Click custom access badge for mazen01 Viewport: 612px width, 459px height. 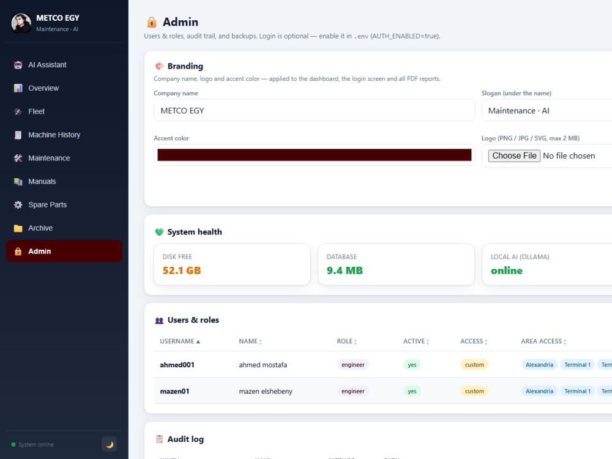click(x=474, y=392)
